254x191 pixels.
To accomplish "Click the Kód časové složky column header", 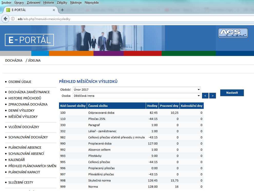I will click(73, 106).
